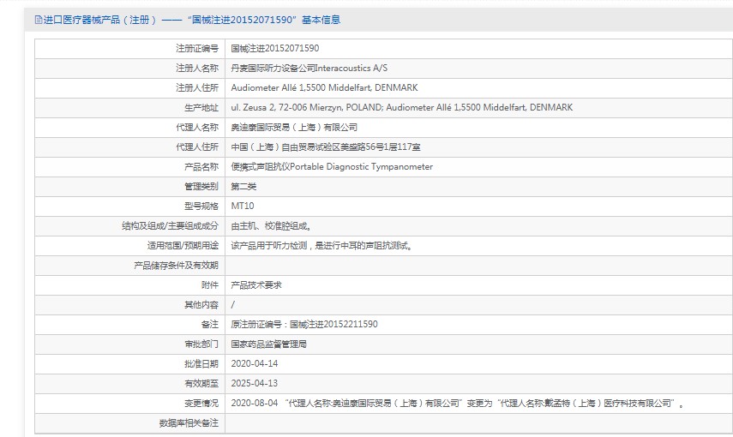Select composition text 由主机、校准腔组成
Screen dimensions: 733x437
272,225
